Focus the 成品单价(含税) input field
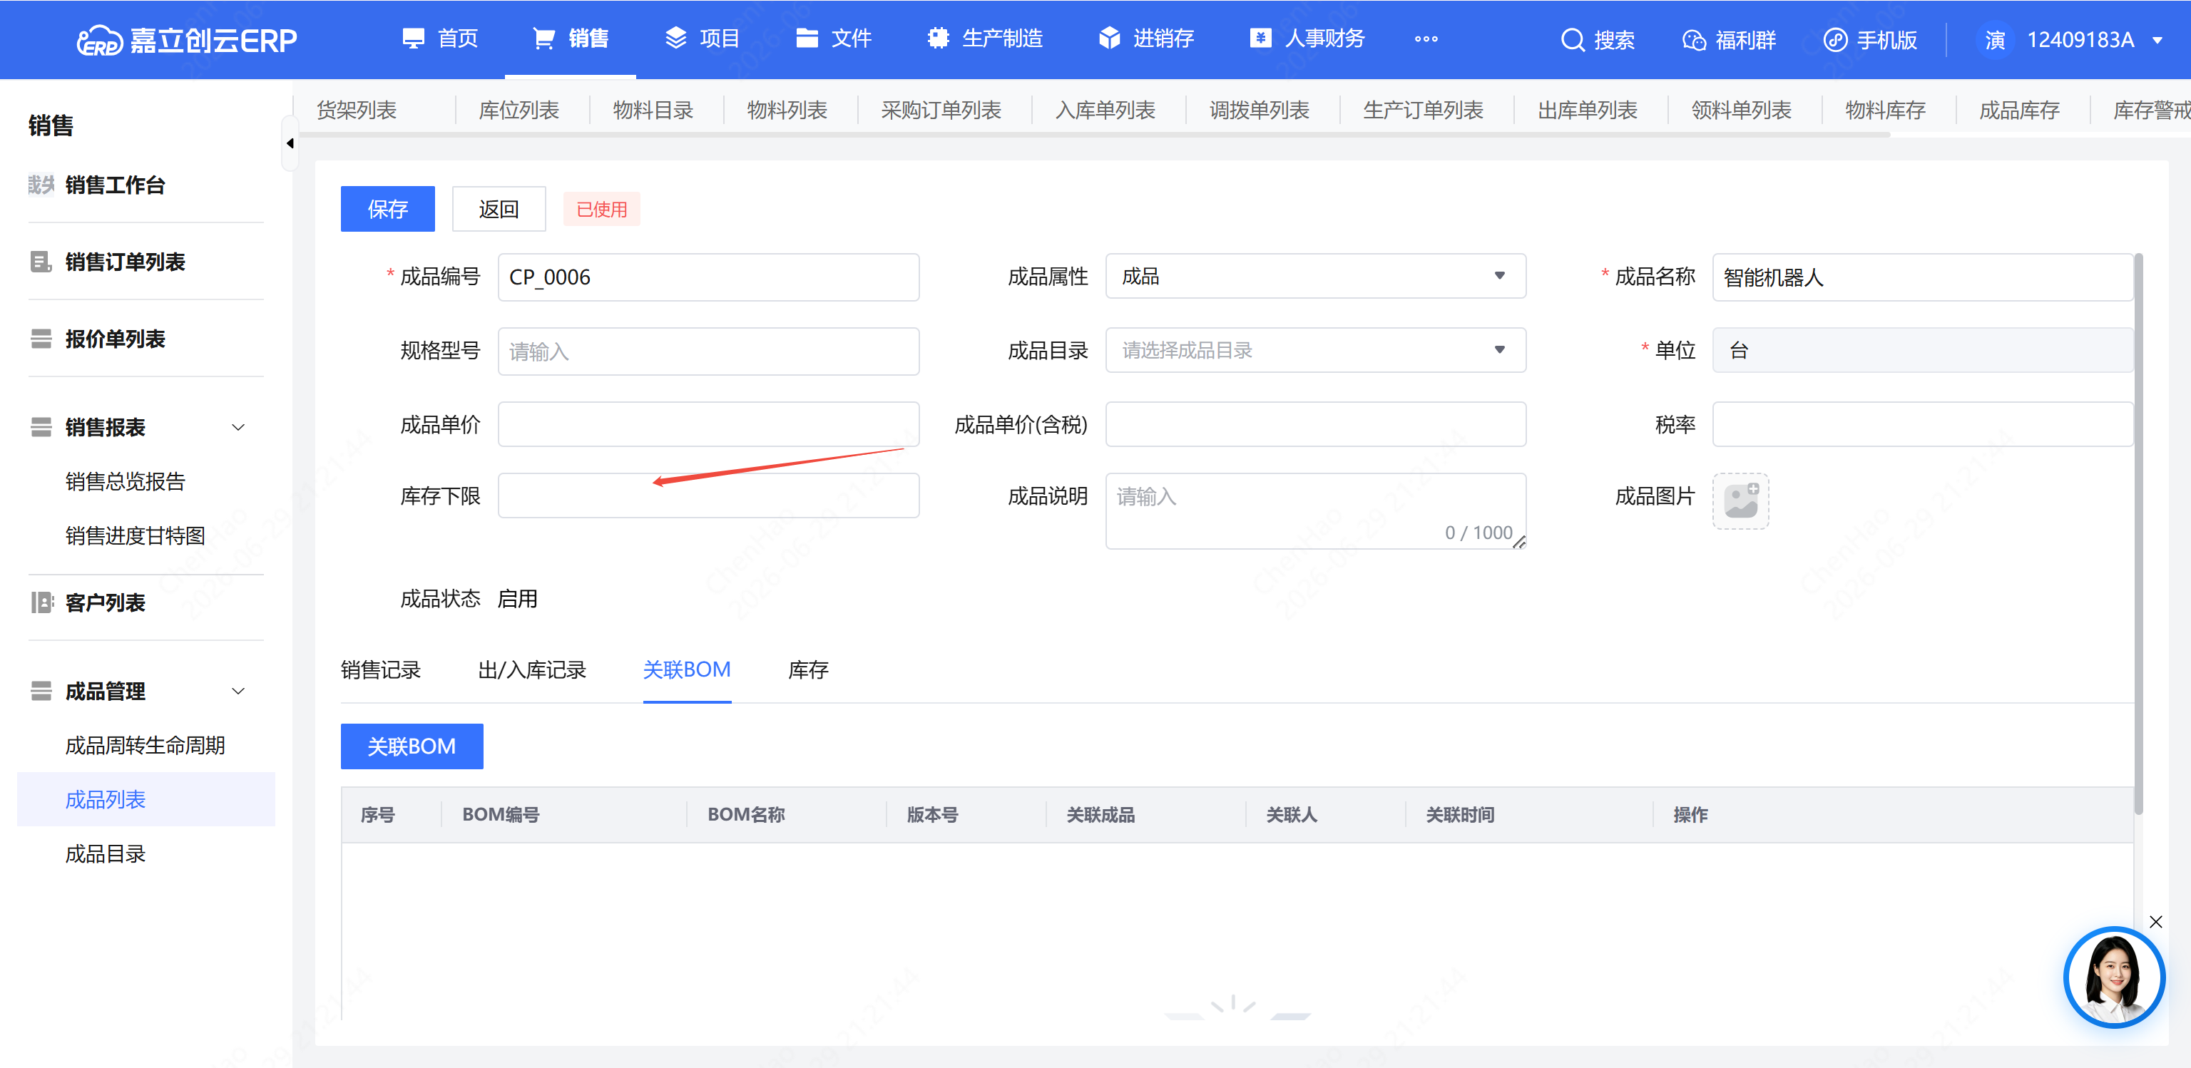 point(1315,424)
